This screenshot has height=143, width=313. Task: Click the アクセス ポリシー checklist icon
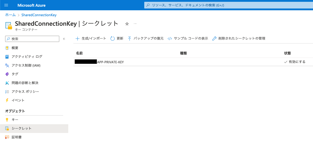pos(7,92)
